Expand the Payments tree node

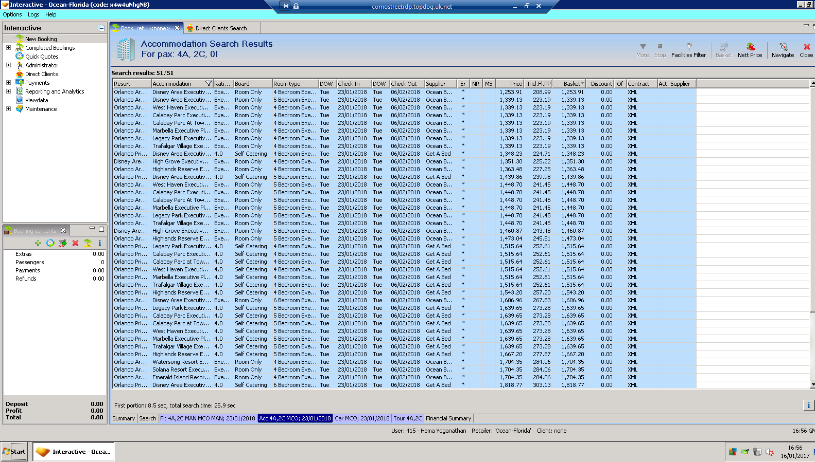(x=8, y=82)
